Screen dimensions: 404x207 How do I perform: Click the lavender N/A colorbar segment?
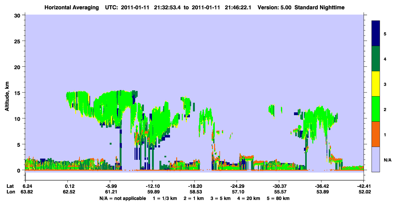(376, 159)
